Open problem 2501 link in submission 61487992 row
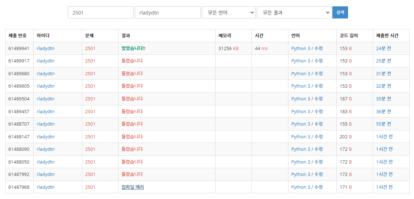This screenshot has width=414, height=199. [x=90, y=175]
